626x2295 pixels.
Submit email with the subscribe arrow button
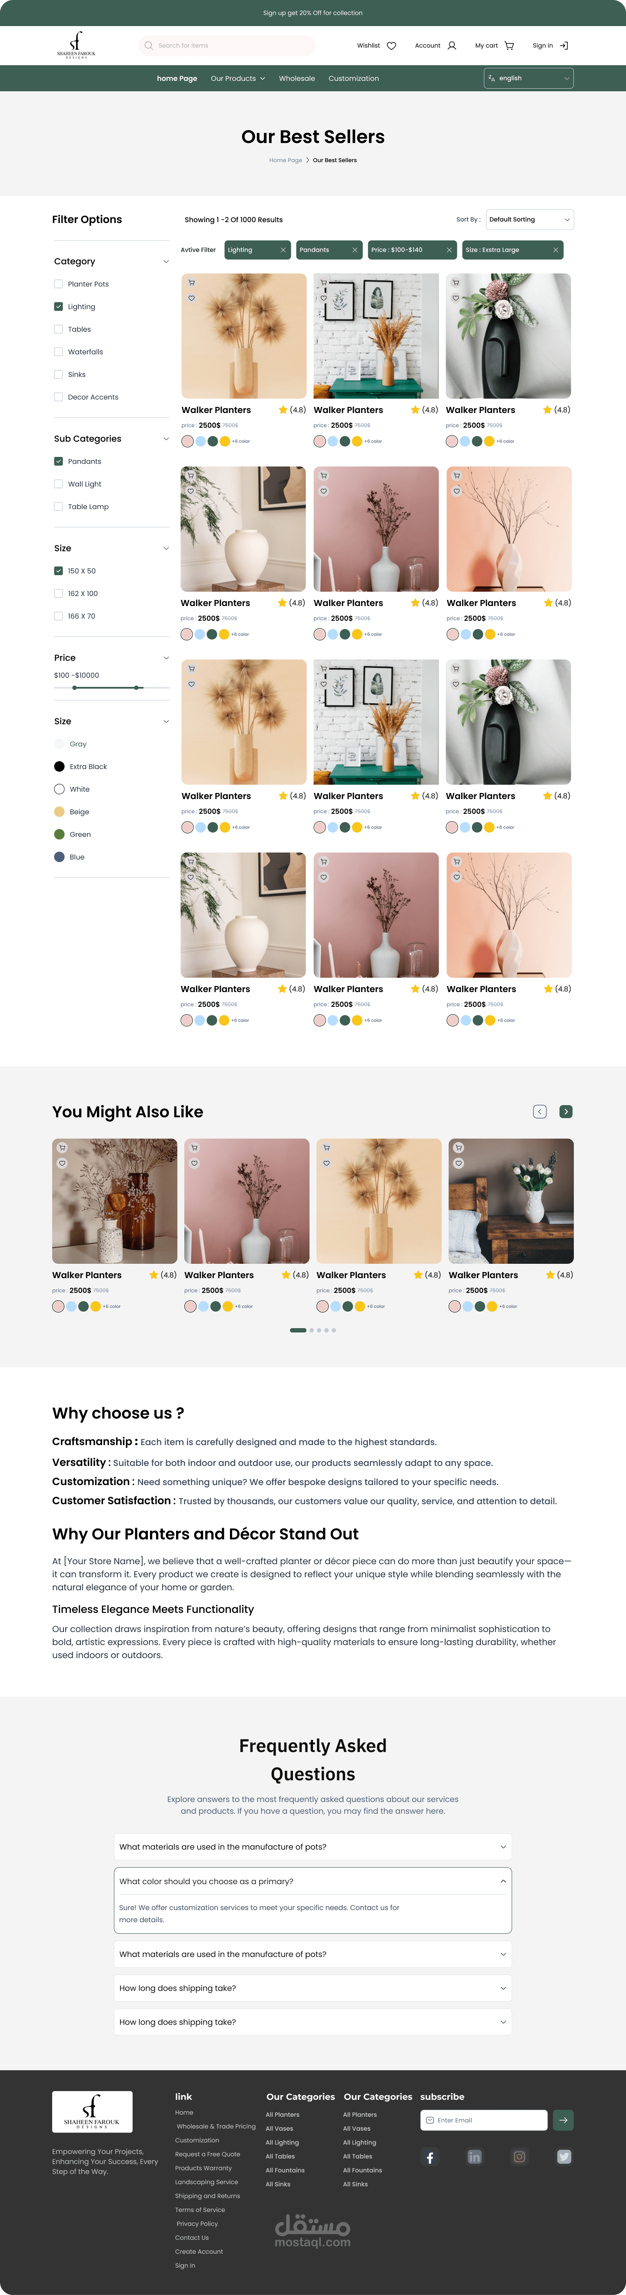(x=563, y=2119)
